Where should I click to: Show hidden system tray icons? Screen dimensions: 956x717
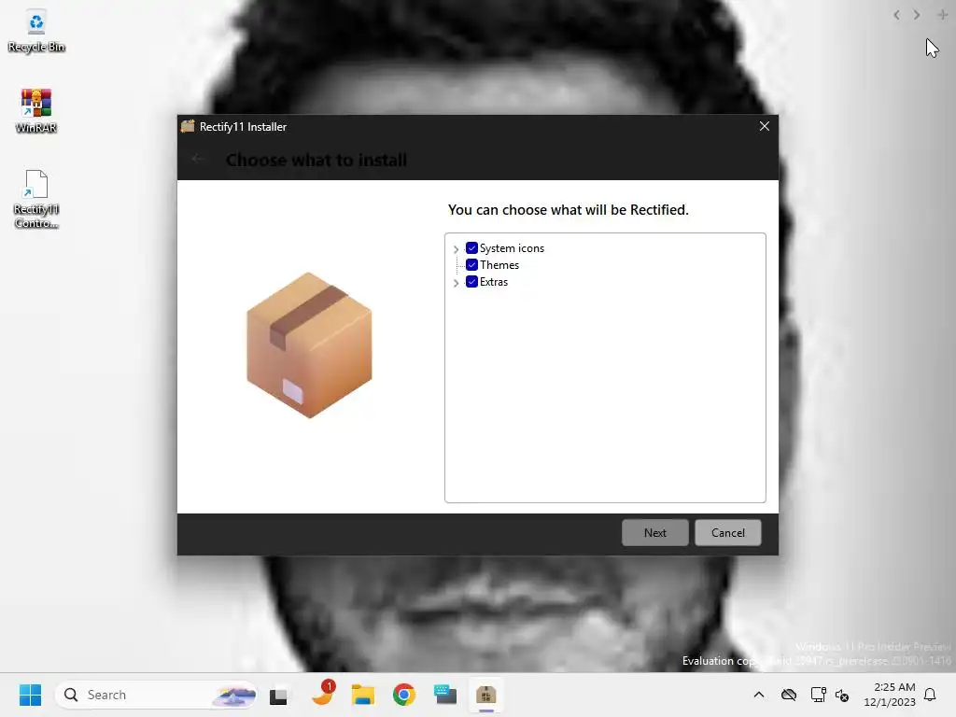pyautogui.click(x=758, y=695)
